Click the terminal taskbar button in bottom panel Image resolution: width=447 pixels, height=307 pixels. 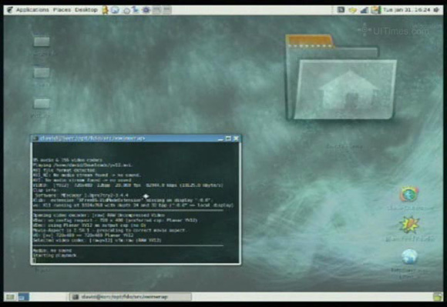(130, 297)
